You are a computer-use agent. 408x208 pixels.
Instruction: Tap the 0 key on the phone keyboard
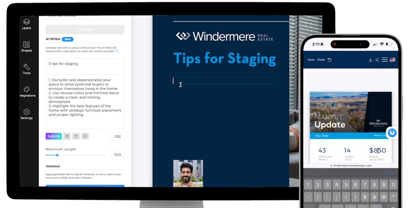tap(393, 185)
